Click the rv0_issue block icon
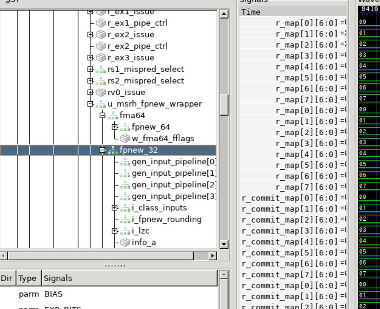Screen dimensions: 380x309 click(x=101, y=92)
